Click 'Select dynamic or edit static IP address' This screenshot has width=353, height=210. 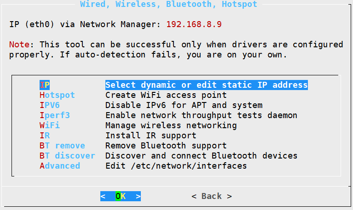tap(207, 85)
